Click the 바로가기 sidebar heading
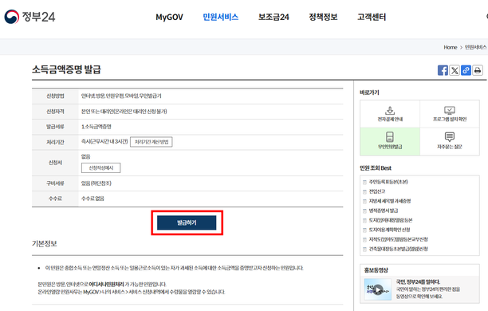488x311 pixels. tap(369, 93)
